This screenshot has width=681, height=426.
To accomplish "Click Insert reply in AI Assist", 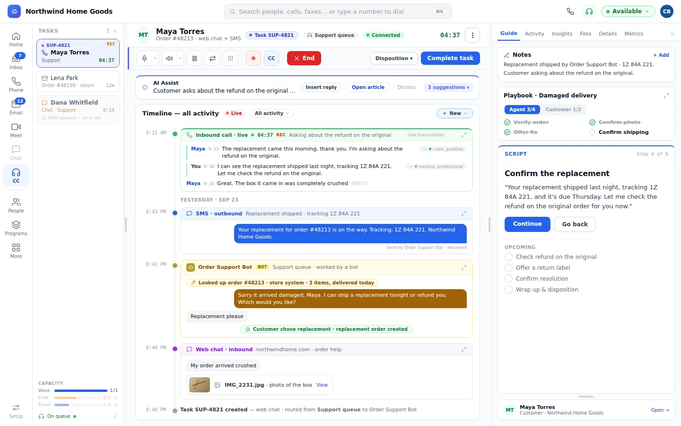I will click(321, 88).
